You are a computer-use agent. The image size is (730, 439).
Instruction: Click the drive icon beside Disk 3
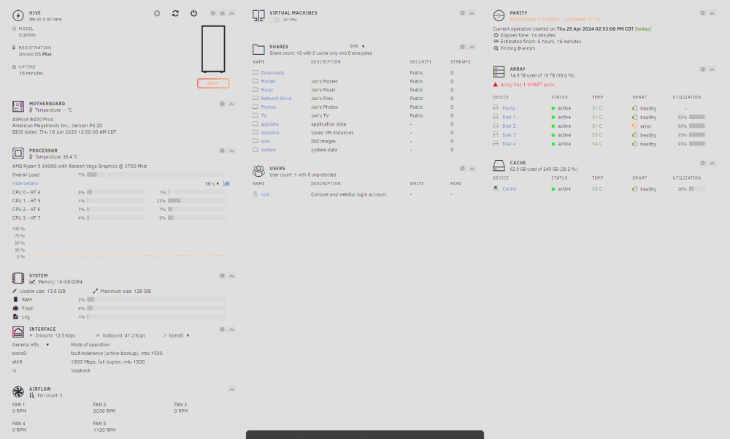tap(496, 134)
